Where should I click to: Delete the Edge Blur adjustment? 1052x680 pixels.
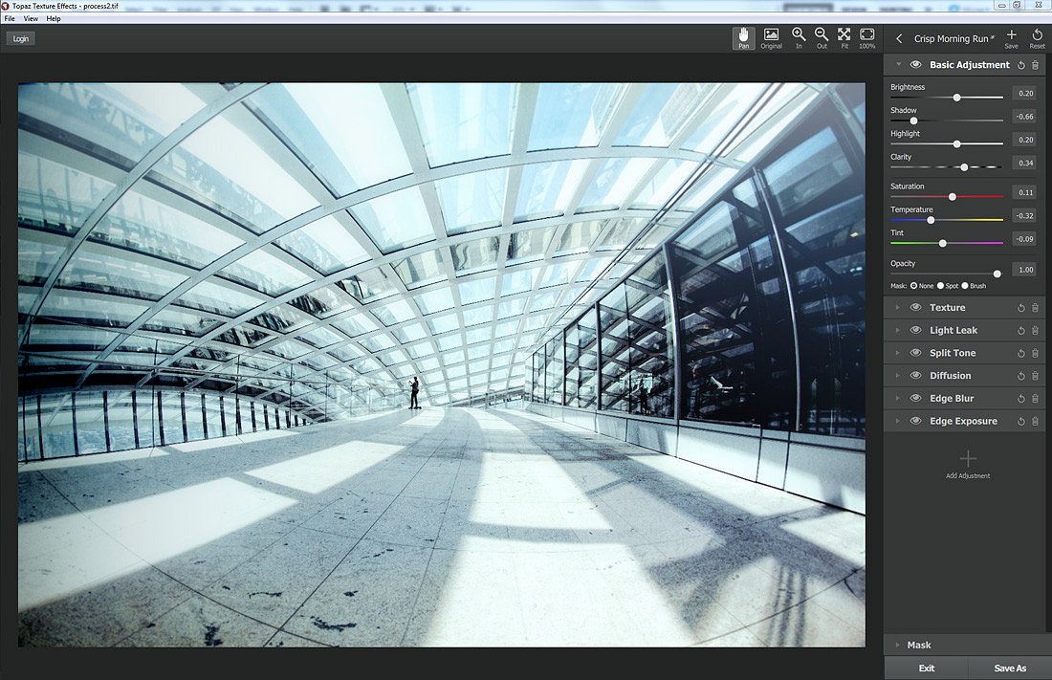coord(1035,399)
